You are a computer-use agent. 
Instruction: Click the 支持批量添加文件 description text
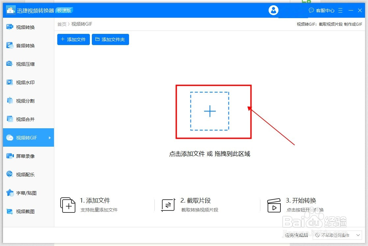pyautogui.click(x=99, y=210)
